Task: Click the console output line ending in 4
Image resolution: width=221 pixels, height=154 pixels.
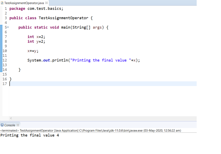Action: pyautogui.click(x=29, y=135)
